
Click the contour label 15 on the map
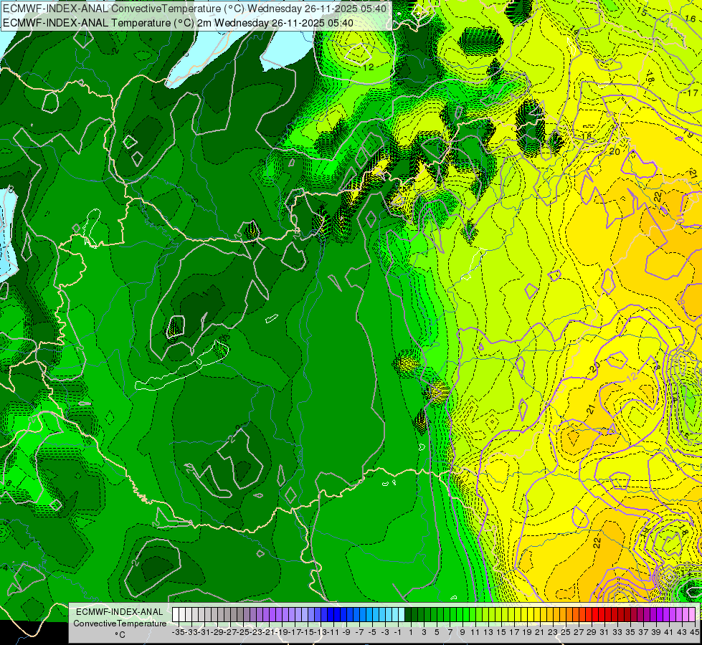(642, 12)
